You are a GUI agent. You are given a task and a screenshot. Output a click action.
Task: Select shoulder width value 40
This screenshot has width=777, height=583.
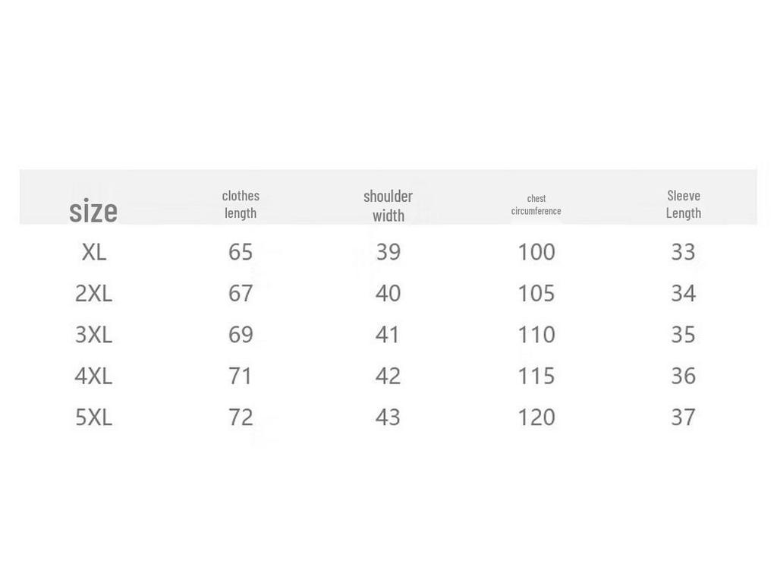click(x=388, y=293)
